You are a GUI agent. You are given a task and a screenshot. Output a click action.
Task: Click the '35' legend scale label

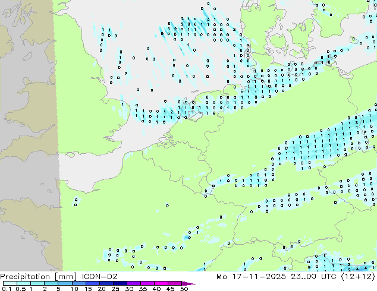click(143, 289)
